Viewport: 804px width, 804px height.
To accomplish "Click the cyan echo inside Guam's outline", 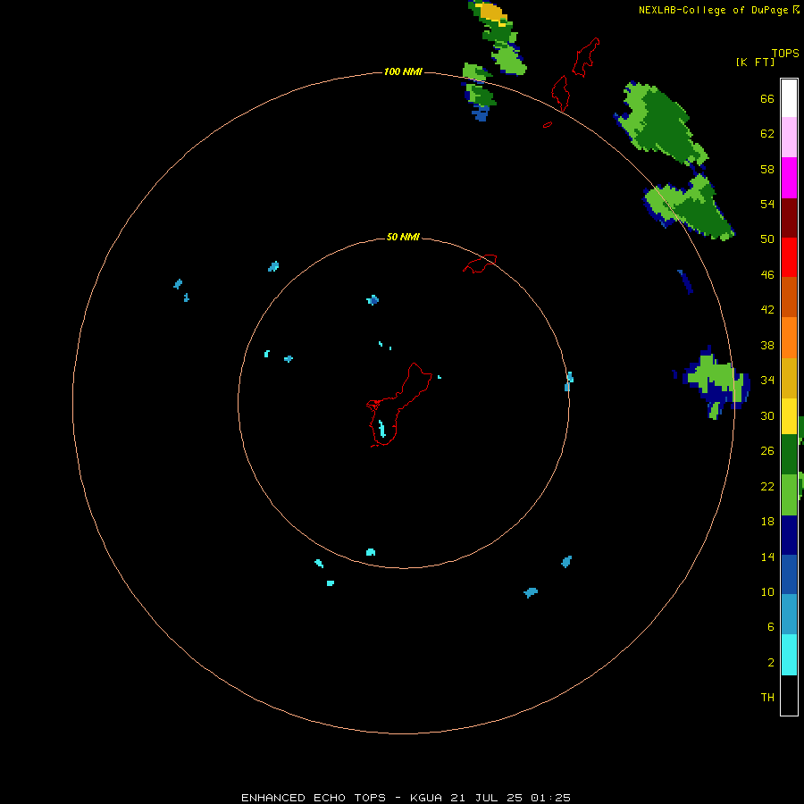I will pos(382,428).
